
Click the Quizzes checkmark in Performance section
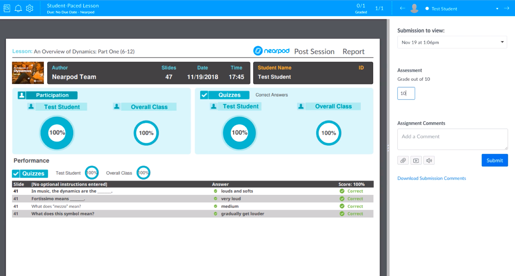coord(16,174)
